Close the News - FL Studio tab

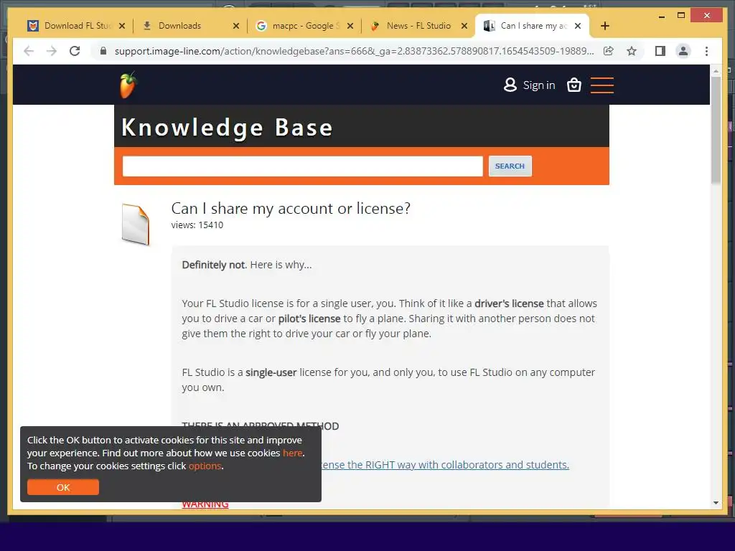pyautogui.click(x=464, y=26)
